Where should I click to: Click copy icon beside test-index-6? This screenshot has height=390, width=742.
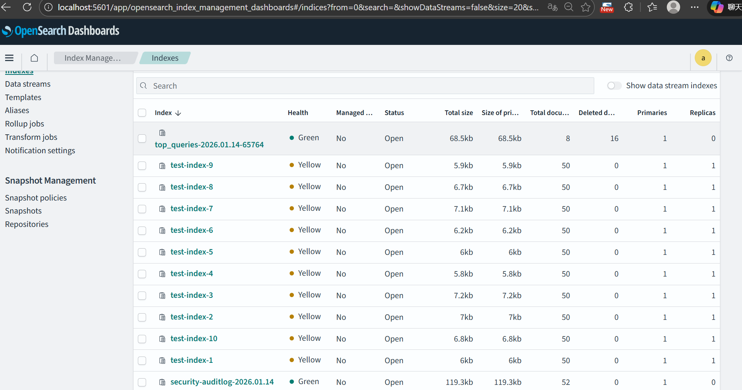(x=162, y=231)
